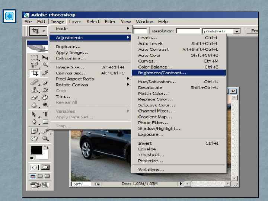
Task: Open the pixels/inch units dropdown
Action: [236, 31]
